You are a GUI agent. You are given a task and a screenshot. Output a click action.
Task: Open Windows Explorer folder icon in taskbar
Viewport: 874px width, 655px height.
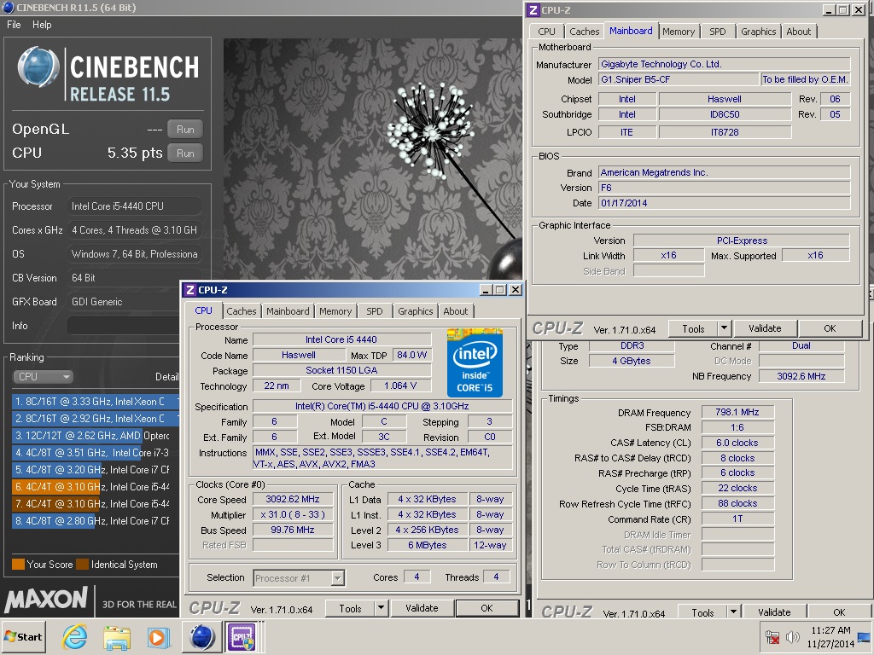pyautogui.click(x=116, y=636)
